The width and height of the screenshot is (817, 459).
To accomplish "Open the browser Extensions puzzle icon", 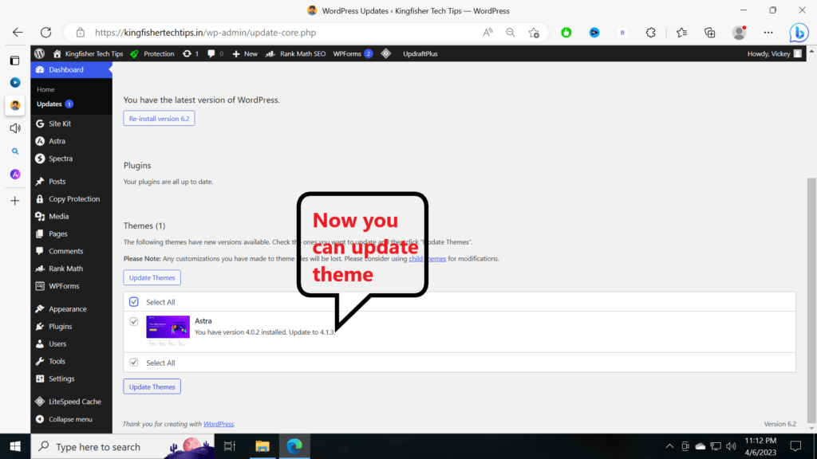I will click(x=651, y=32).
